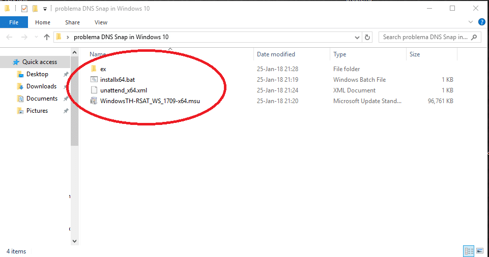The image size is (489, 257).
Task: Click the 96,761 KB size cell
Action: click(x=440, y=101)
